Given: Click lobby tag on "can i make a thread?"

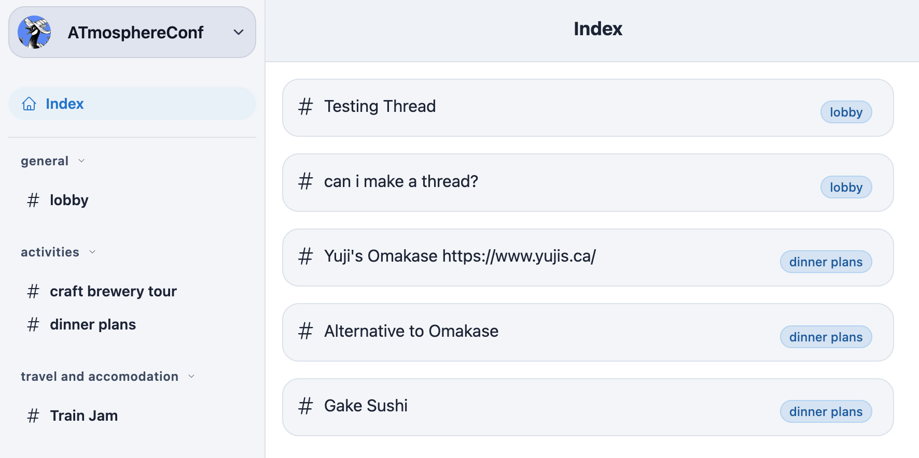Looking at the screenshot, I should tap(846, 188).
